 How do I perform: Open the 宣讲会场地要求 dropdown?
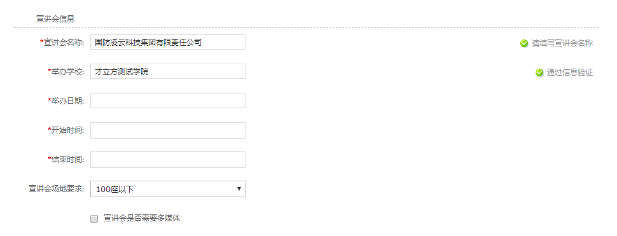pyautogui.click(x=168, y=189)
